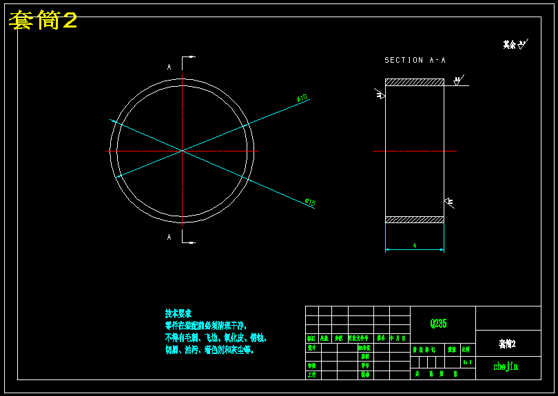Screen dimensions: 558x396
Task: Select the Q235 material label
Action: (438, 324)
